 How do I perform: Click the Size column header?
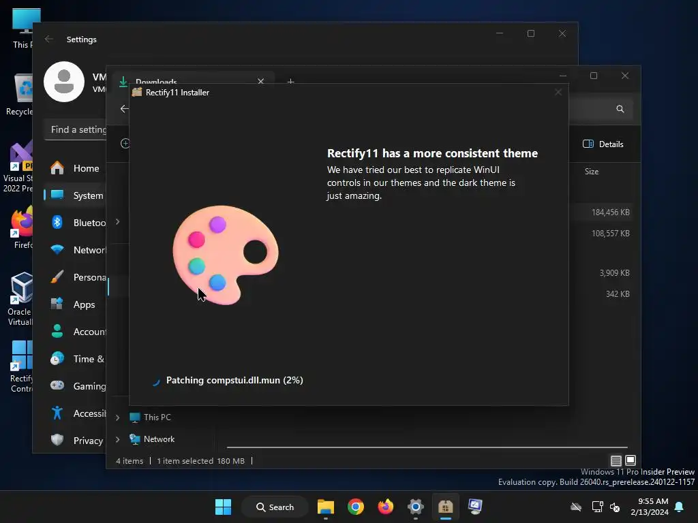591,171
